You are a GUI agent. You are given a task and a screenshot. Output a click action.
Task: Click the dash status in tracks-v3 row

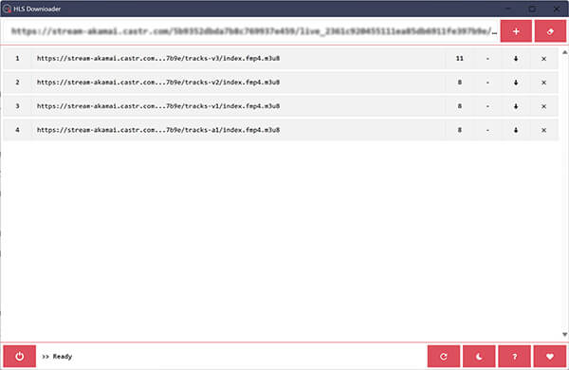487,59
